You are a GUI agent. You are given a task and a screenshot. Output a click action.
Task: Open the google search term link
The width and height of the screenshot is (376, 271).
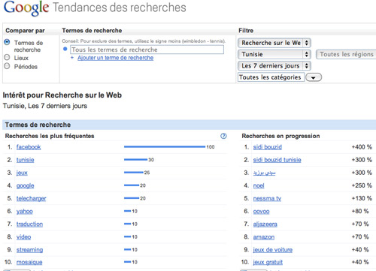(25, 185)
